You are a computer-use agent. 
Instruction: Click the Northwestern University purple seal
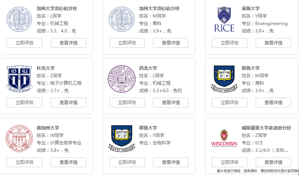coord(122,79)
